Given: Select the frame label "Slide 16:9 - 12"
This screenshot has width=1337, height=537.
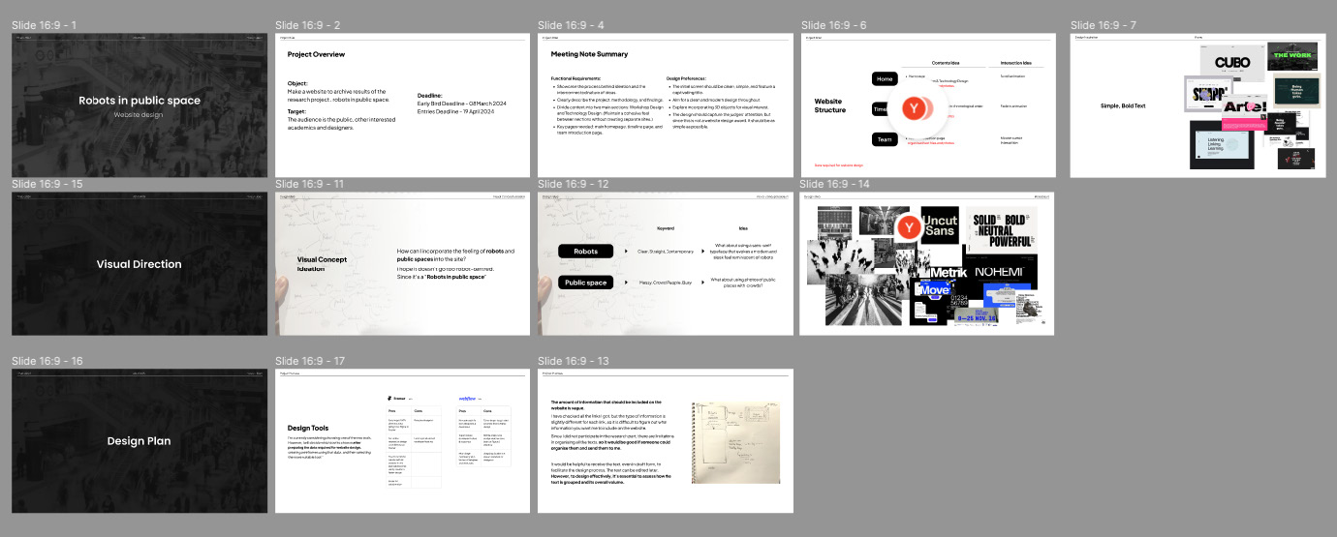Looking at the screenshot, I should point(575,184).
